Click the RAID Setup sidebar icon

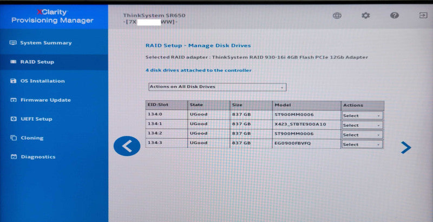coord(13,62)
